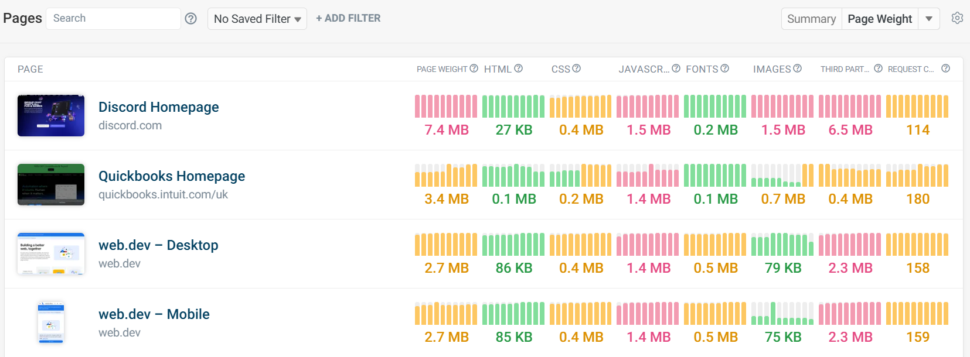
Task: Click web.dev Mobile 85 KB HTML value
Action: (x=514, y=337)
